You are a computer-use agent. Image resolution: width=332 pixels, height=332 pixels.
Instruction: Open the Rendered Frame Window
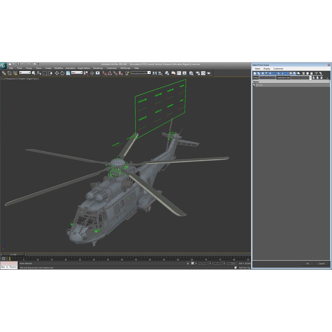coord(203,73)
